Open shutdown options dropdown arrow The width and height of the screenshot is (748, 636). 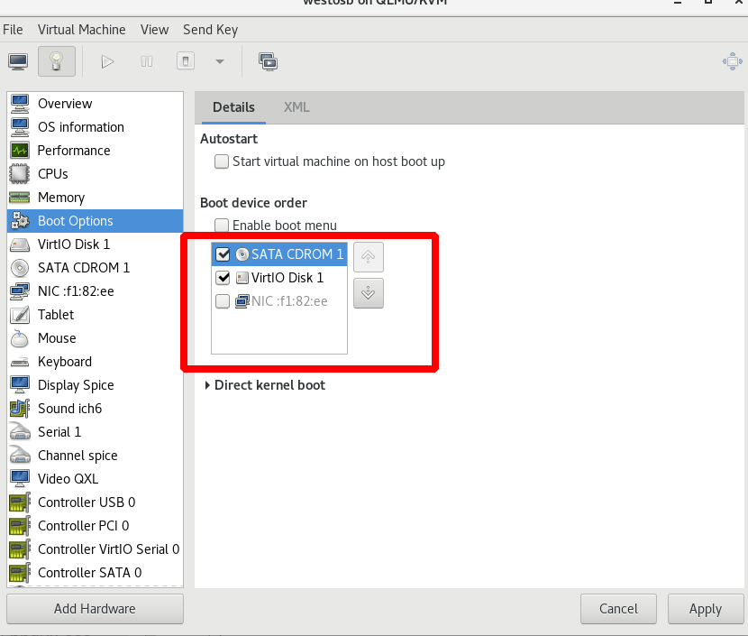(x=220, y=61)
